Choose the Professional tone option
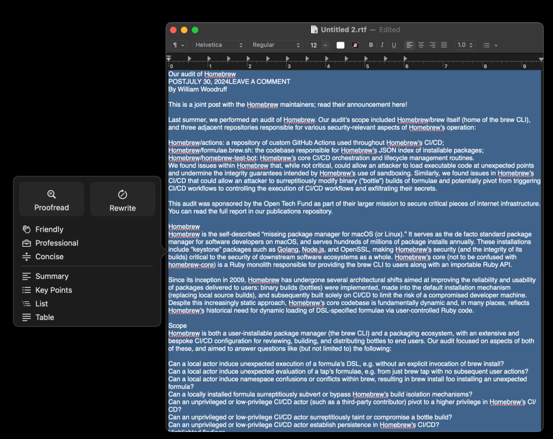 (56, 243)
